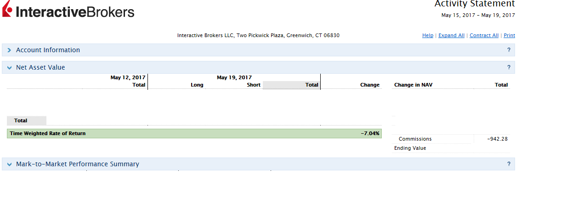Viewport: 561px width, 202px height.
Task: Print the activity statement
Action: [509, 35]
